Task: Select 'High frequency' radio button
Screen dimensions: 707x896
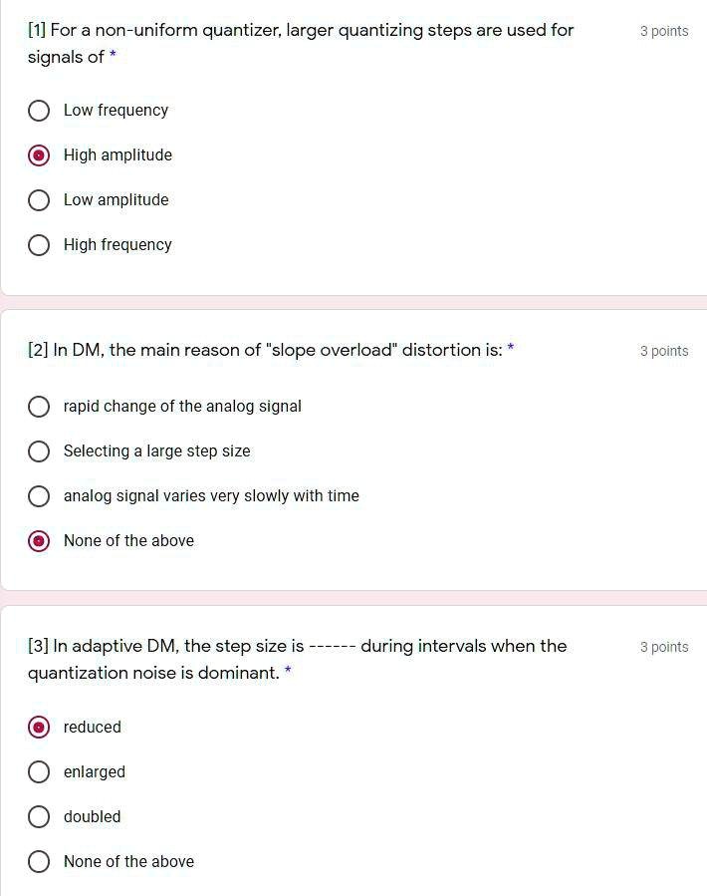Action: pyautogui.click(x=39, y=245)
